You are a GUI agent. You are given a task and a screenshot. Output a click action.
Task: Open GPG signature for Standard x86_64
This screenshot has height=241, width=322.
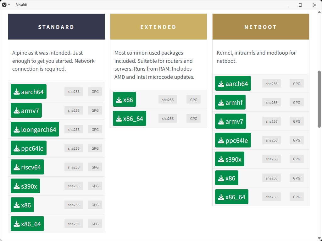[x=95, y=224]
